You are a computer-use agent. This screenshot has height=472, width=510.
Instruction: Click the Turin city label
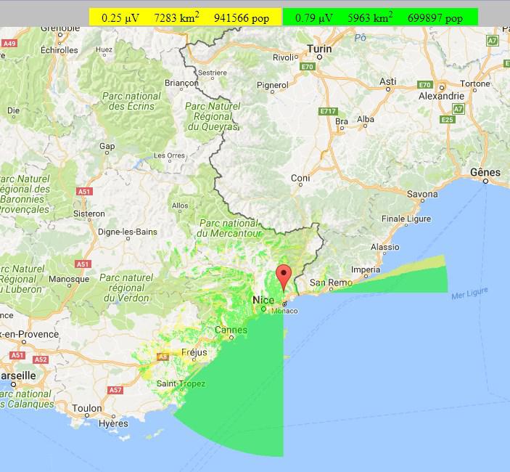click(x=319, y=49)
